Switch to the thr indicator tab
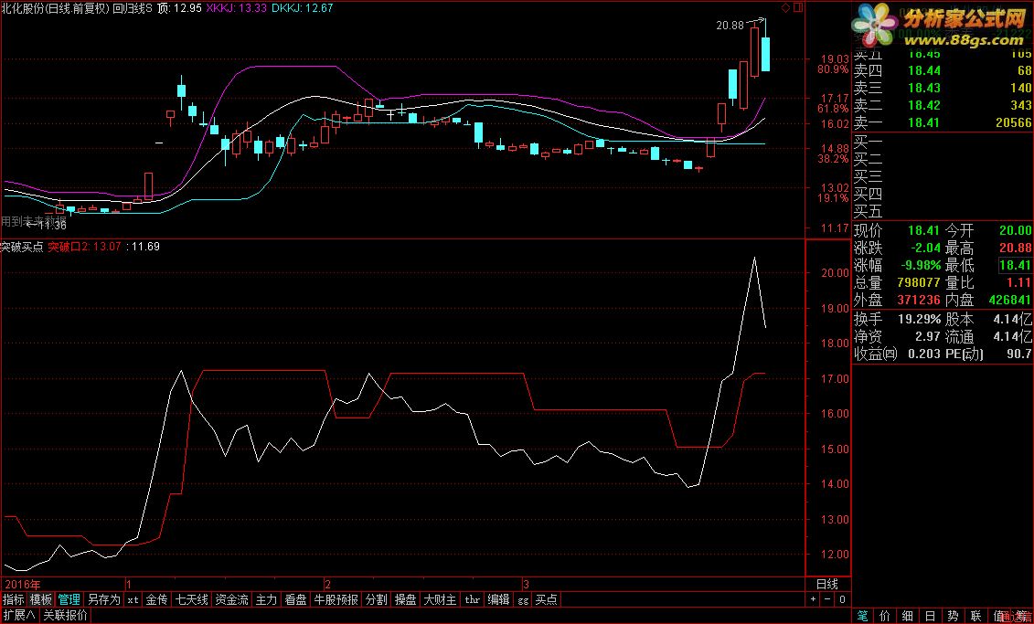This screenshot has height=624, width=1034. (x=472, y=599)
